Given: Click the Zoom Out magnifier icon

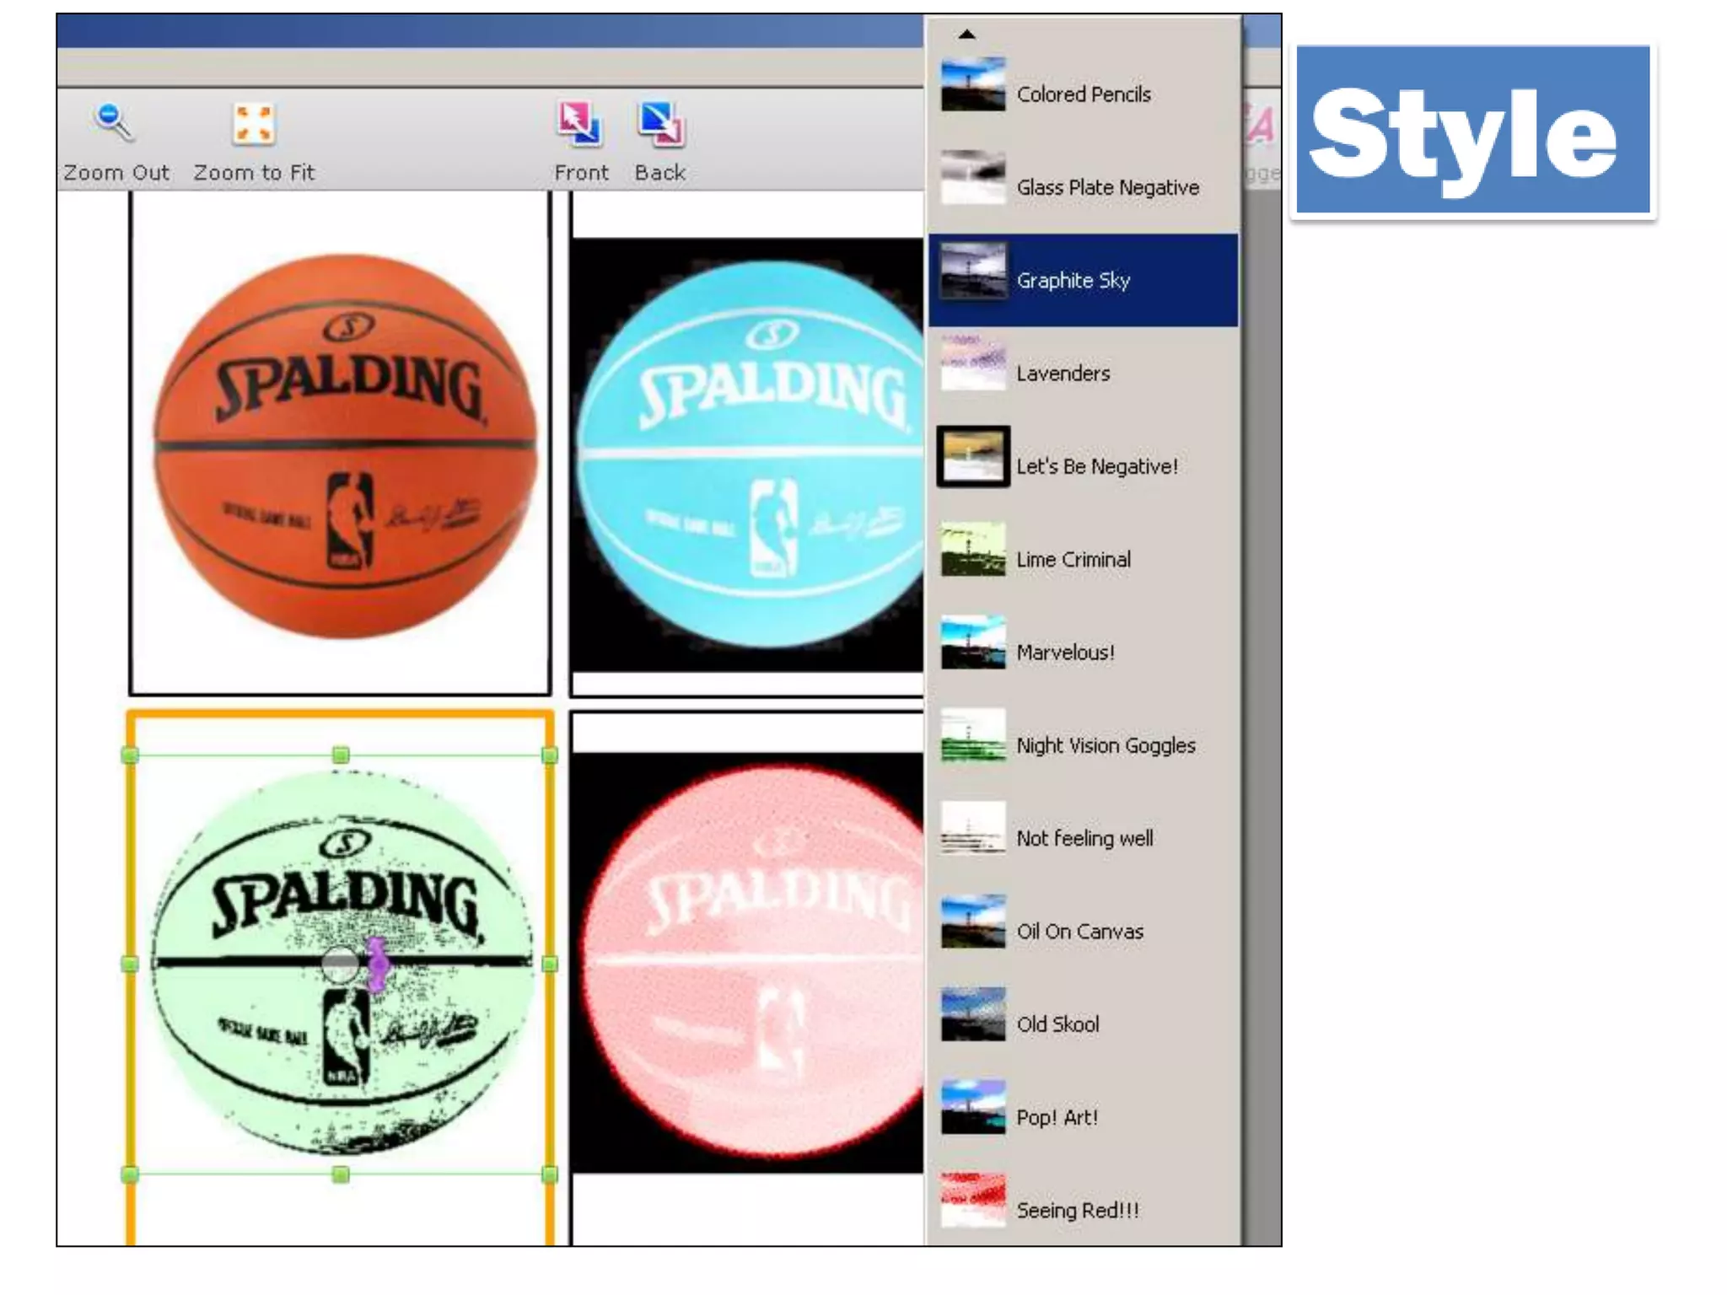Looking at the screenshot, I should click(x=113, y=123).
